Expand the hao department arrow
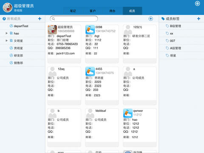 pos(6,33)
